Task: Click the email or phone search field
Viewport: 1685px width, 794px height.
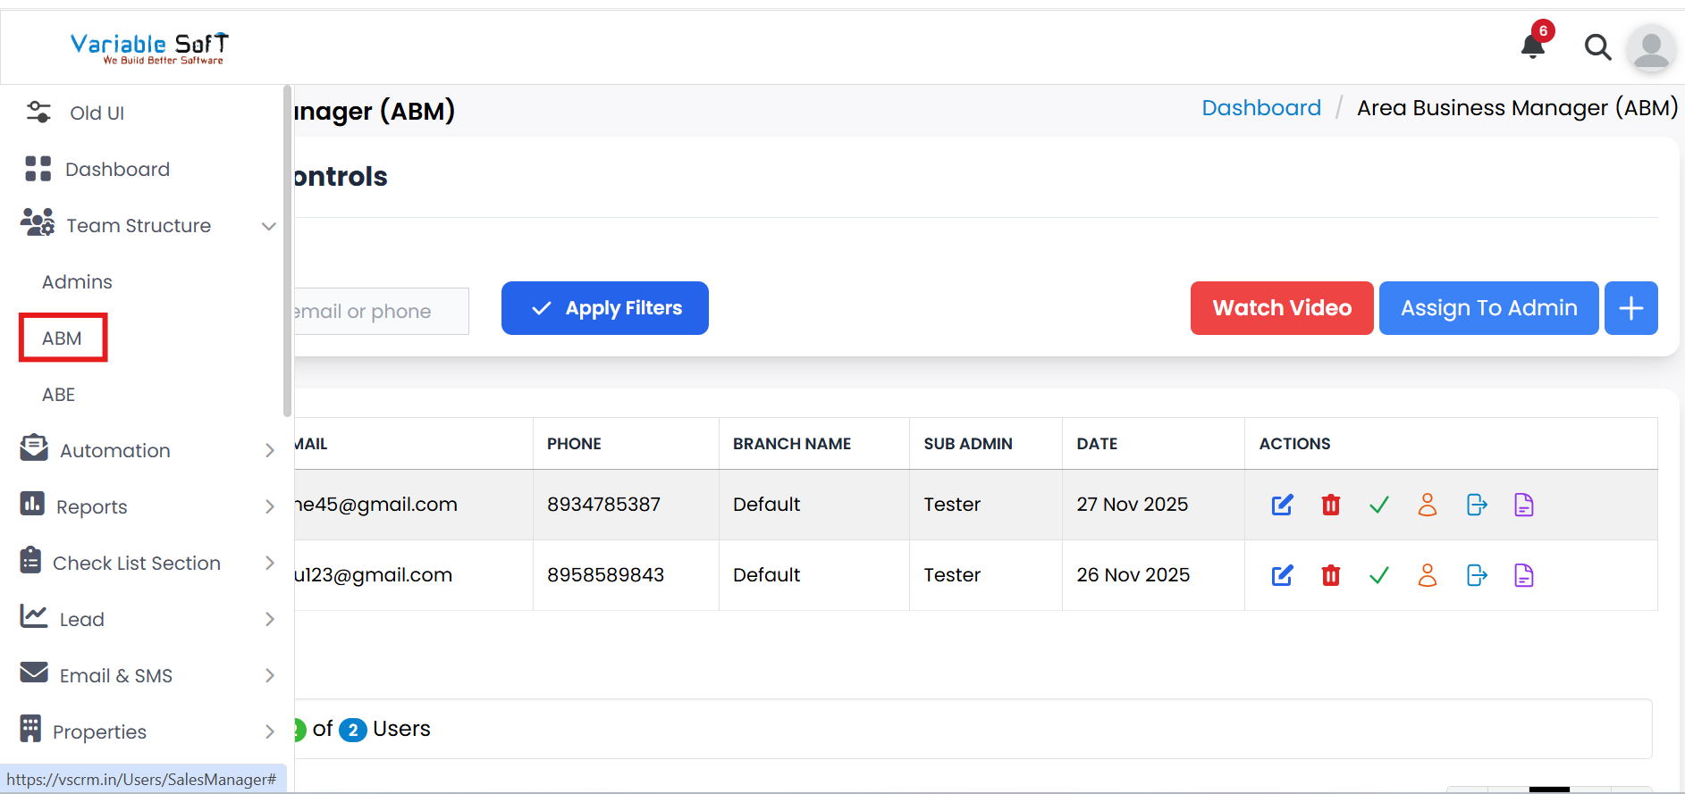Action: coord(380,312)
